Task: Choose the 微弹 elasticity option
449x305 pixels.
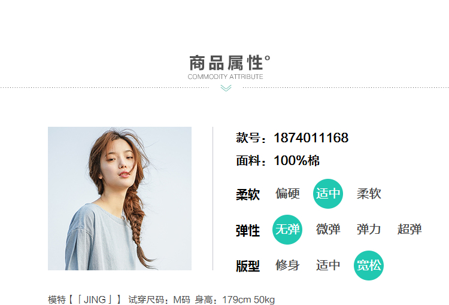Action: pos(328,230)
